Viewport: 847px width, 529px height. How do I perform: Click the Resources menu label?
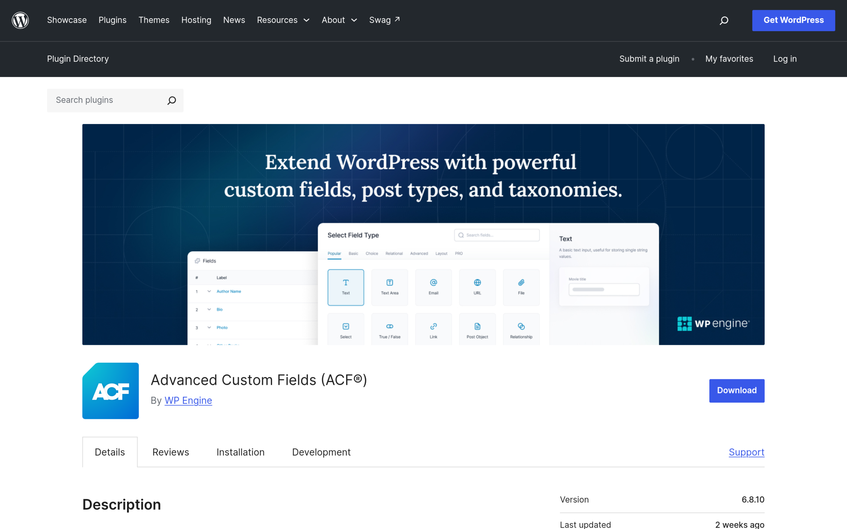click(277, 20)
